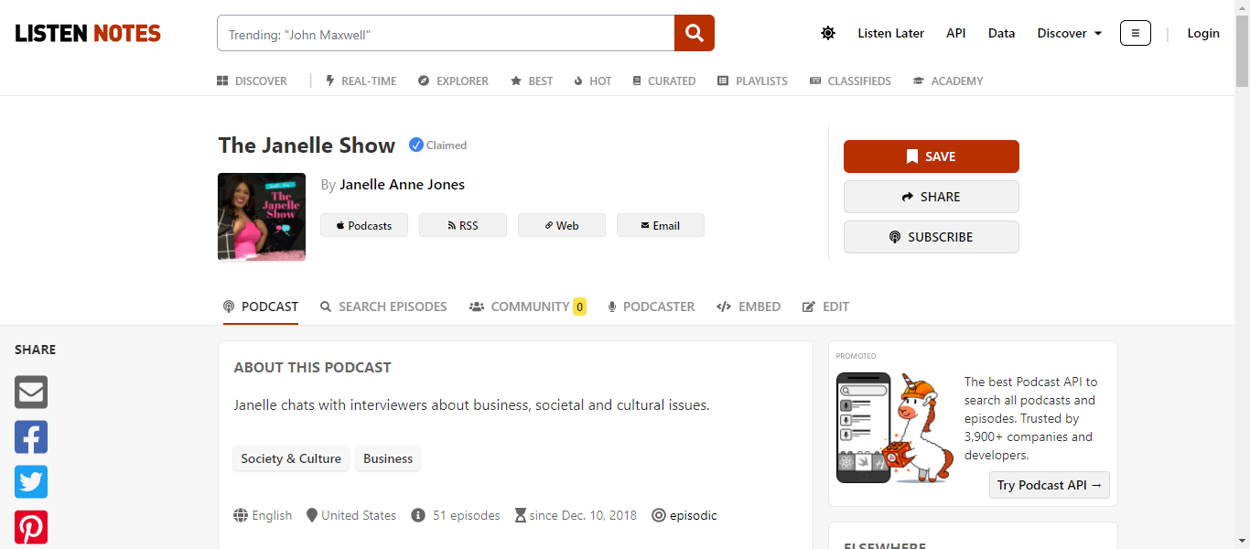Switch to the Search Episodes tab

(383, 307)
